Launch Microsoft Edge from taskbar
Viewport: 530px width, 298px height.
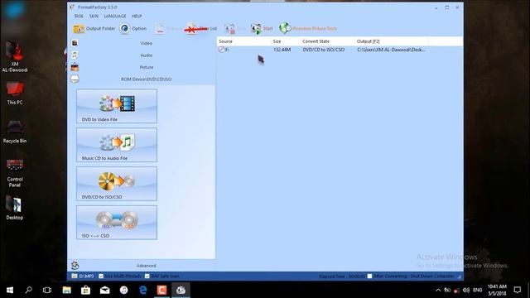142,290
